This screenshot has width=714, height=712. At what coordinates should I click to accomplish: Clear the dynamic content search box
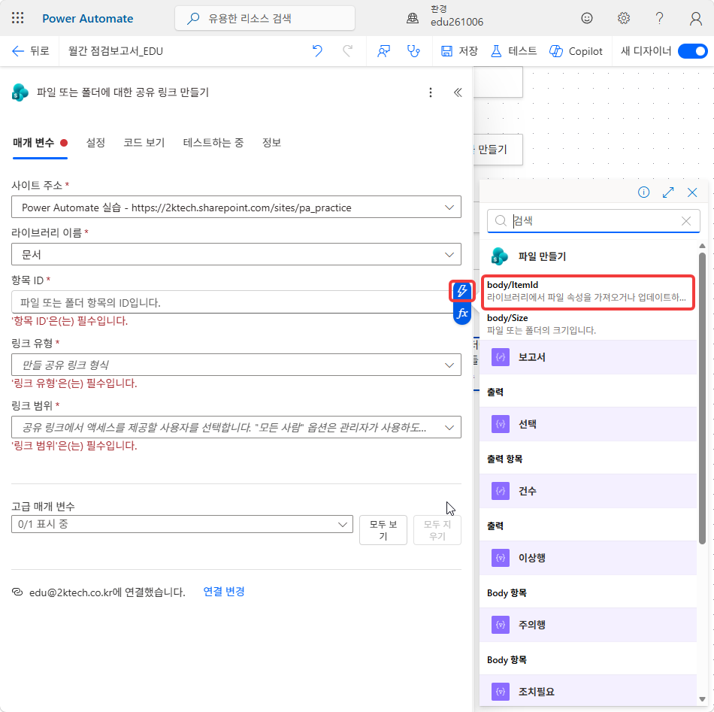[x=685, y=221]
